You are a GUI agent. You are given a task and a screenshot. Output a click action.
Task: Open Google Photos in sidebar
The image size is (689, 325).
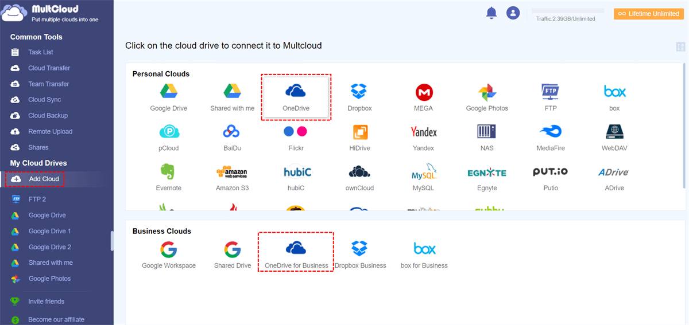point(49,279)
